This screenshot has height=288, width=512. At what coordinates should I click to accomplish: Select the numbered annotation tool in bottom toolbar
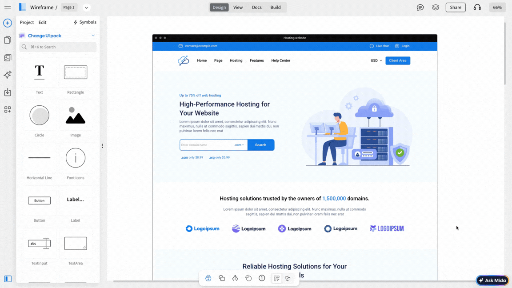[x=262, y=278]
